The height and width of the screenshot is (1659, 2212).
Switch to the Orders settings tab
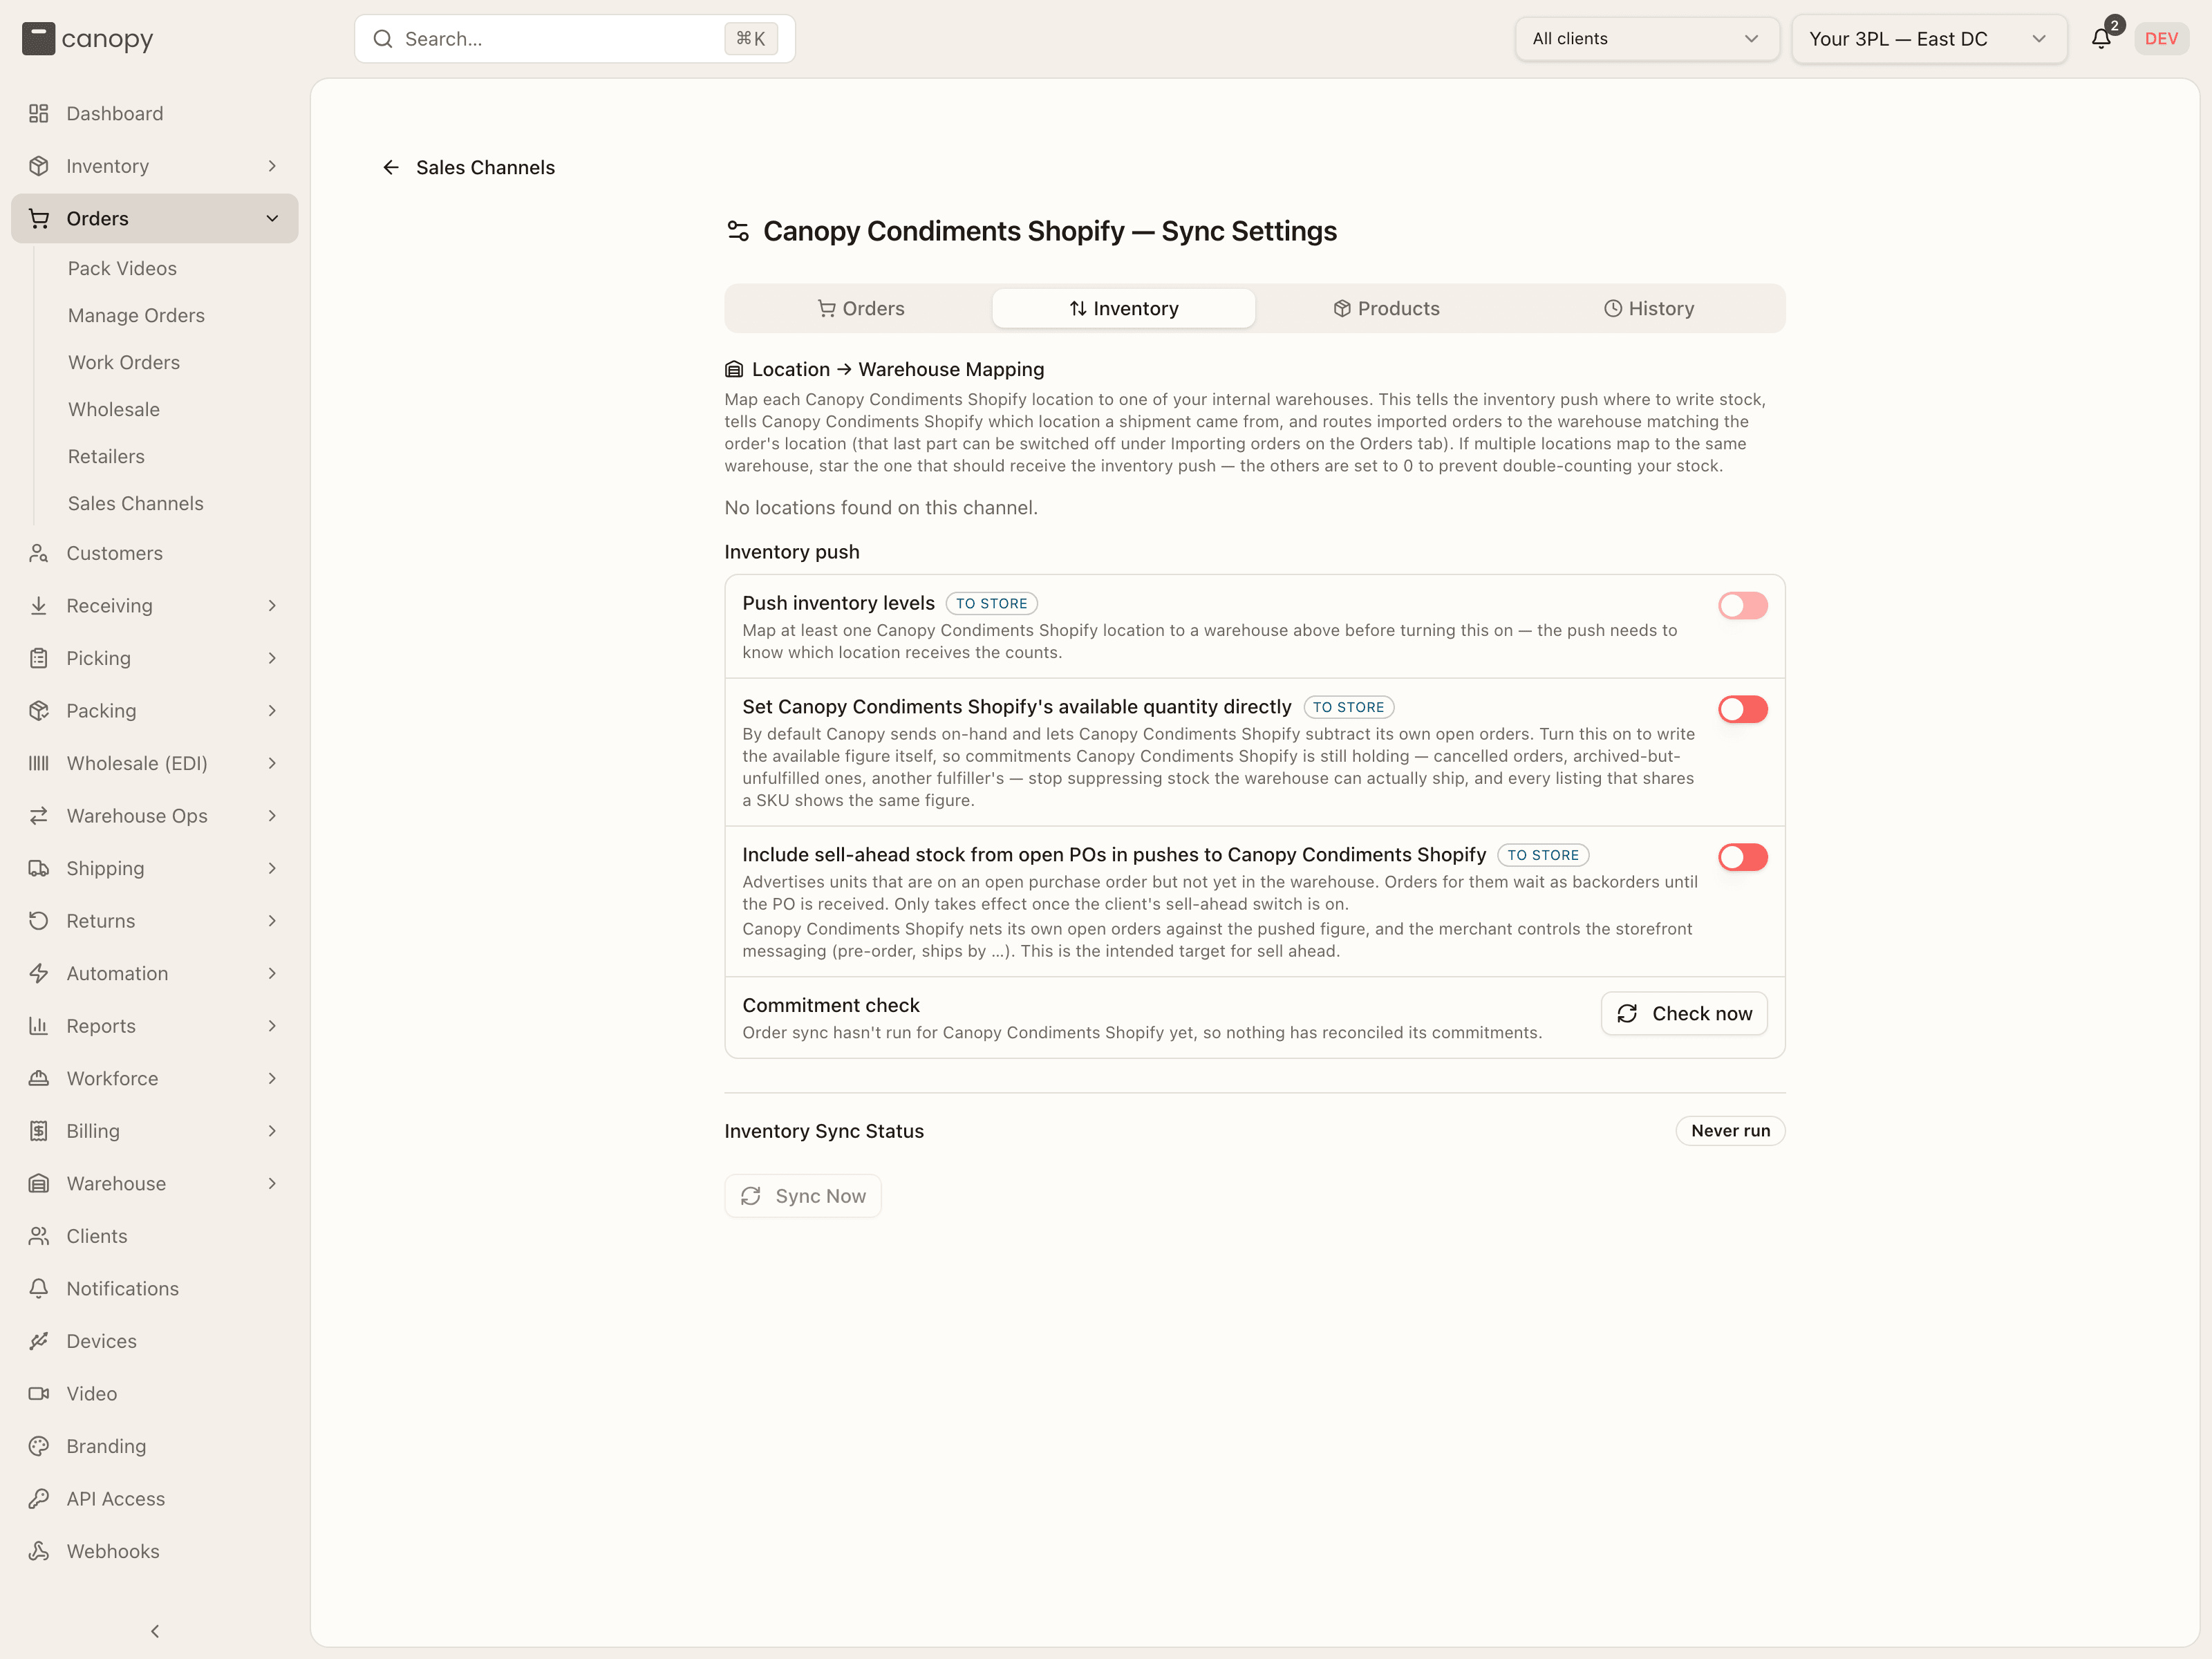(860, 308)
